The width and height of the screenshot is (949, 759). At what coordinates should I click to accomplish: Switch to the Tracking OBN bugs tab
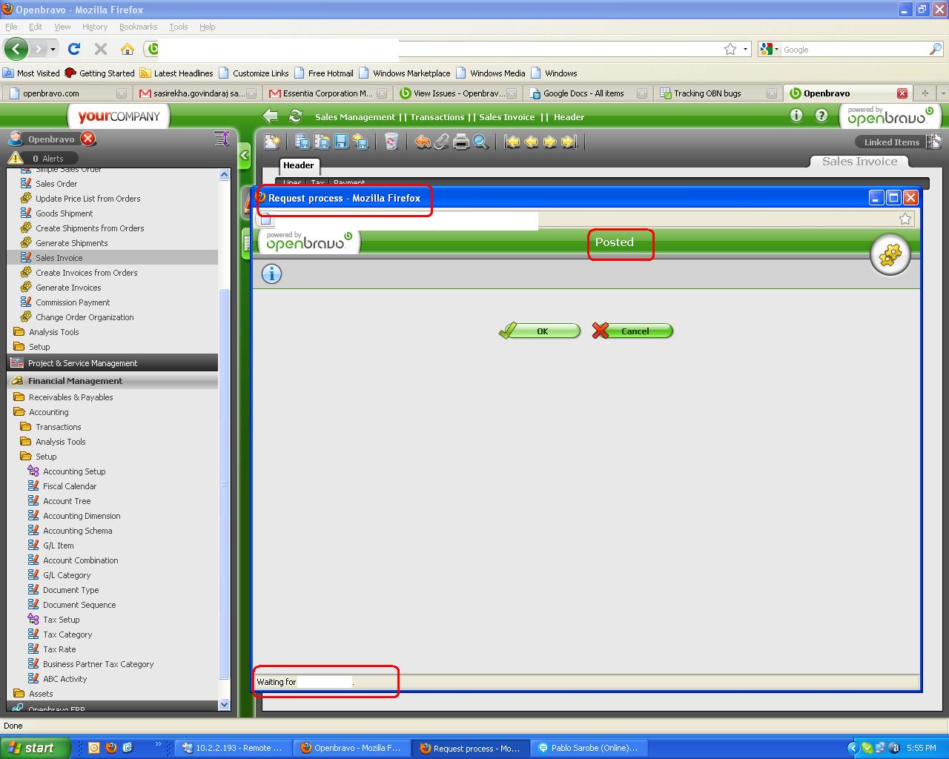pos(718,93)
